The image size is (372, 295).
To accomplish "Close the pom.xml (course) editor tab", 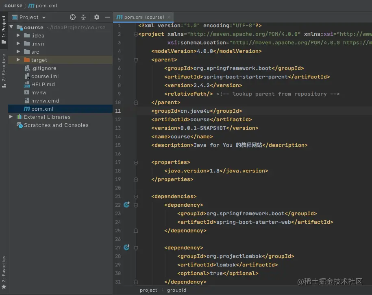I will tap(169, 17).
